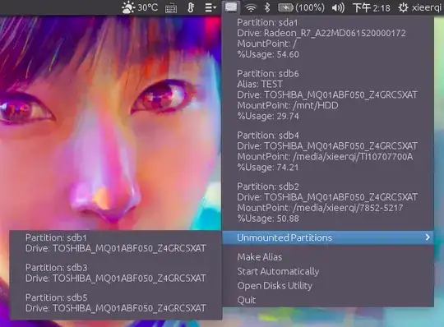Click the %Usage: 74.21 line

[x=268, y=167]
